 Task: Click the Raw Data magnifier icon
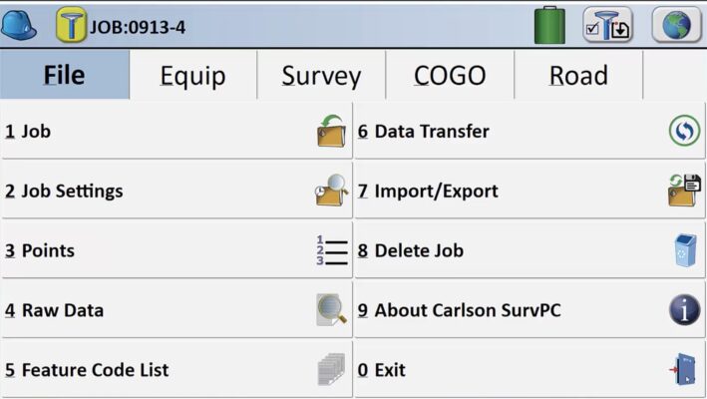[332, 310]
